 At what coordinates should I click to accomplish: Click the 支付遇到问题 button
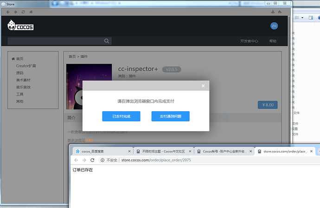(x=170, y=116)
